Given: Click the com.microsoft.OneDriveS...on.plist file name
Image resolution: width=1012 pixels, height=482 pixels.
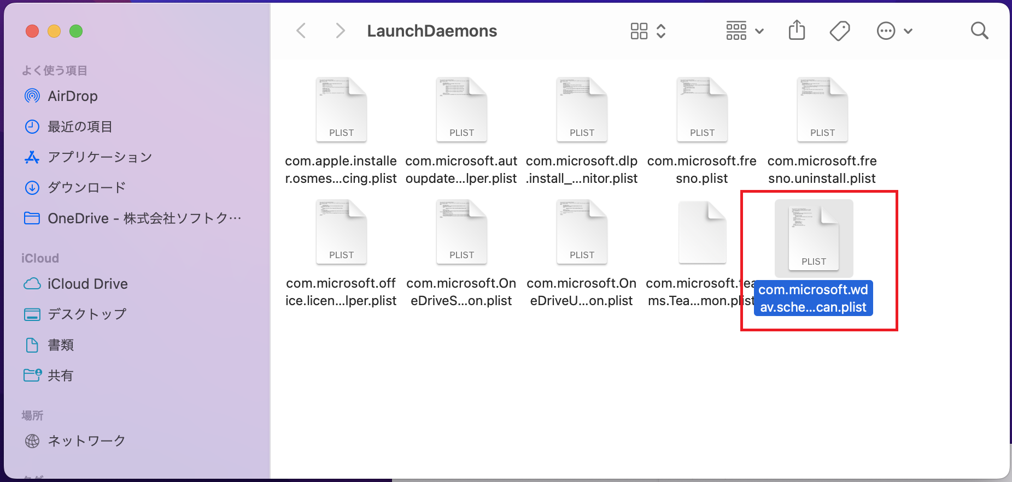Looking at the screenshot, I should coord(461,292).
